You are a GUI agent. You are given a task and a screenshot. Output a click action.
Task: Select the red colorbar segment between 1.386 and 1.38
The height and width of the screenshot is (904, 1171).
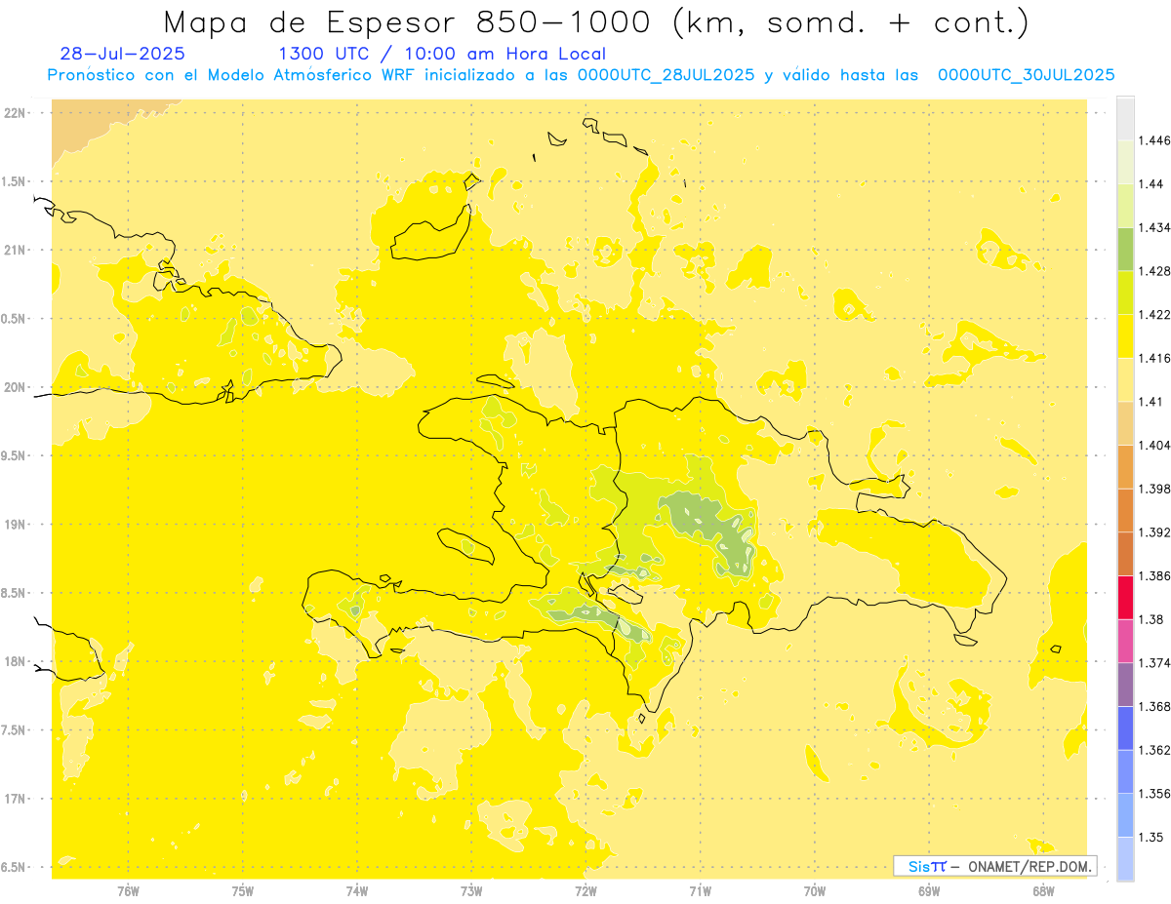pos(1125,597)
